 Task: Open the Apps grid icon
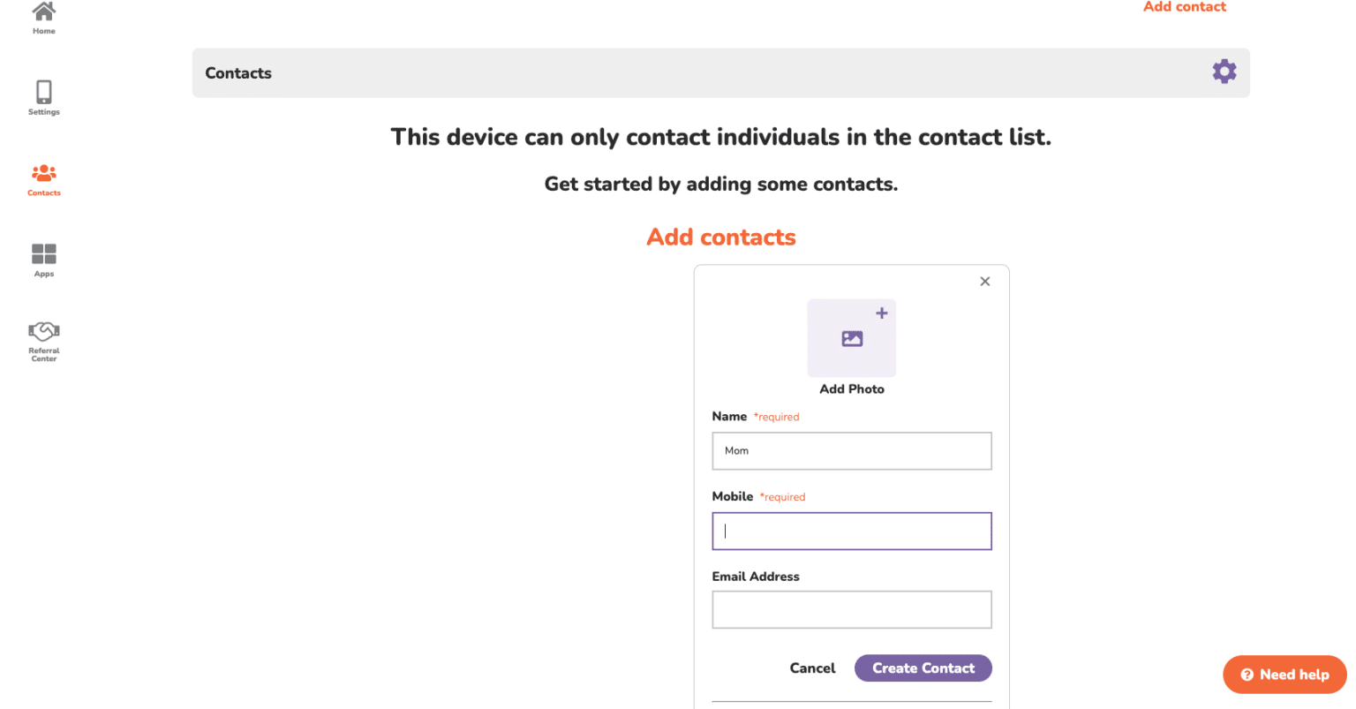click(43, 256)
